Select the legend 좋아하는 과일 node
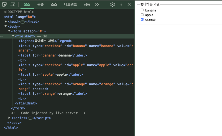This screenshot has width=222, height=136. click(x=45, y=41)
